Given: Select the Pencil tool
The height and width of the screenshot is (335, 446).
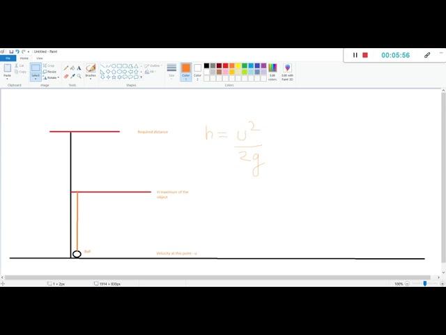Looking at the screenshot, I should click(x=66, y=68).
